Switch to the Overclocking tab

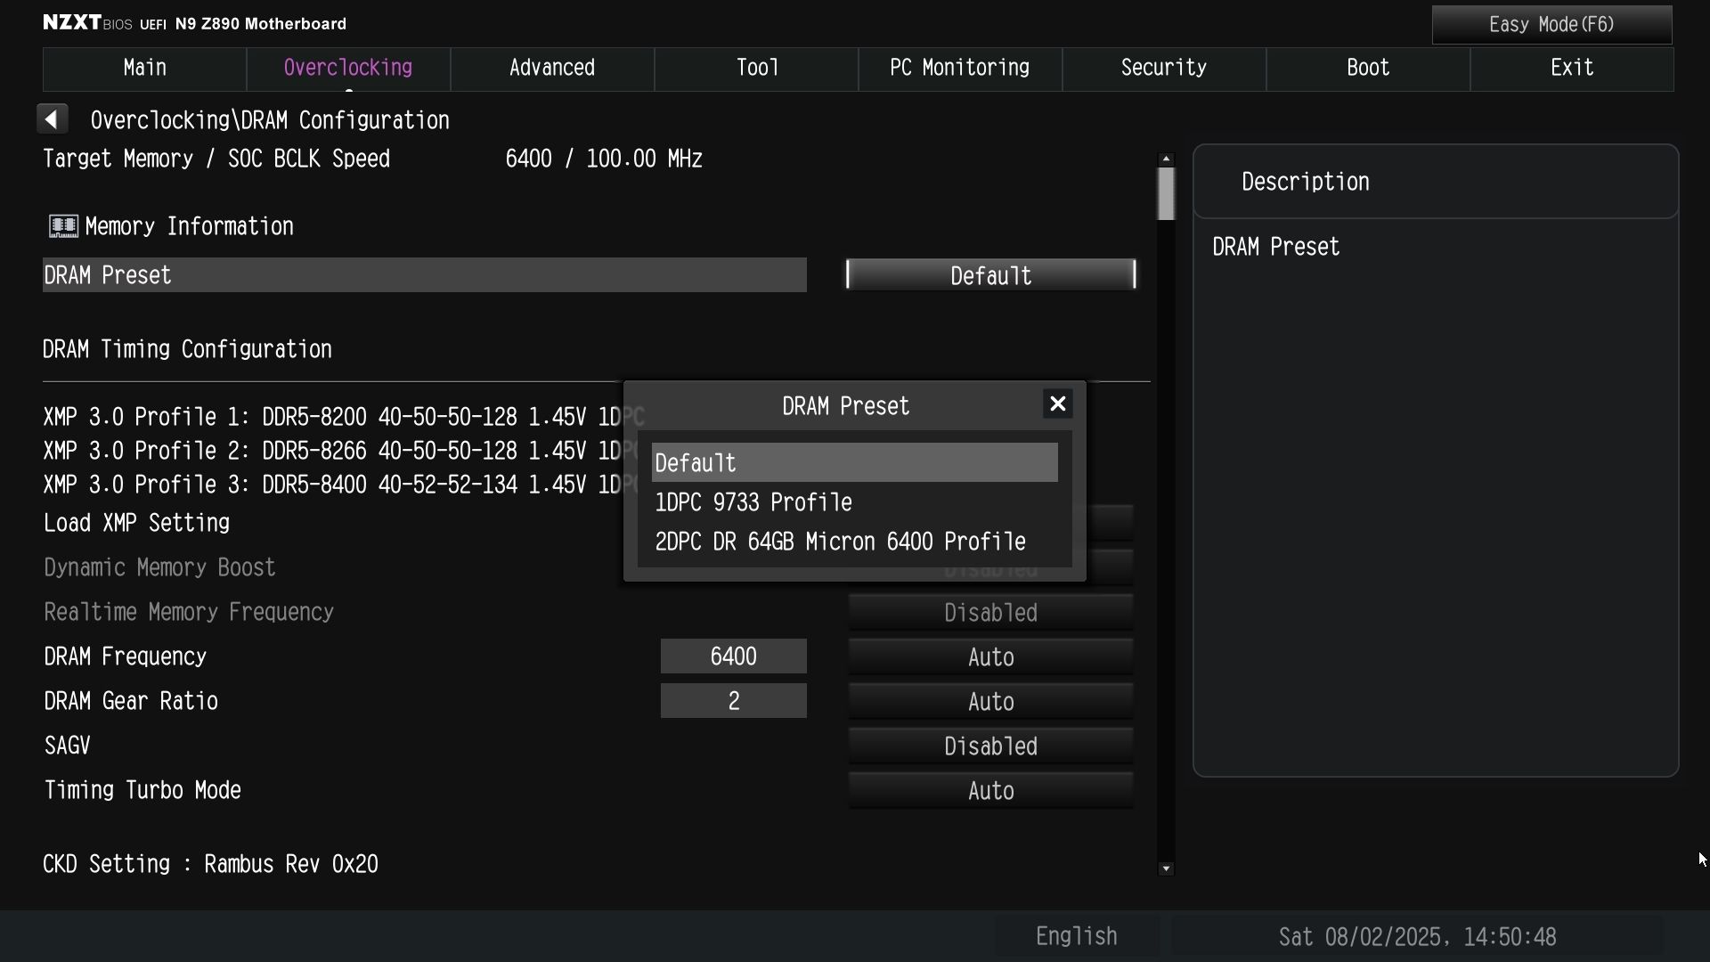tap(348, 69)
